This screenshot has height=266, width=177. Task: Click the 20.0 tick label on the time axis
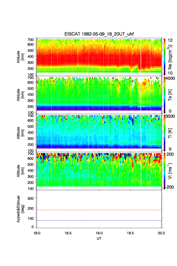click(x=161, y=233)
